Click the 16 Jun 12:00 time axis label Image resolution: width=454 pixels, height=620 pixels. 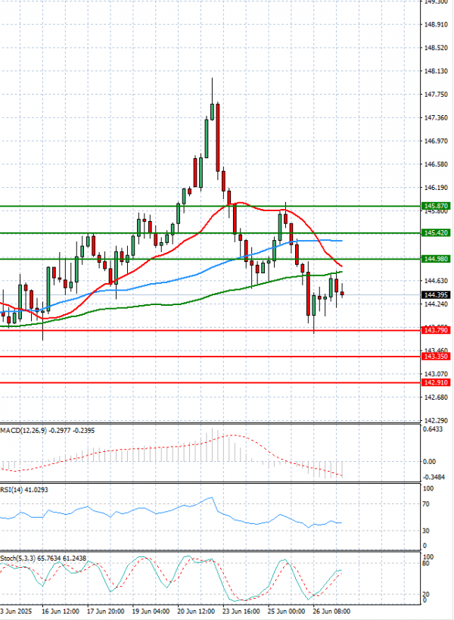coord(61,612)
